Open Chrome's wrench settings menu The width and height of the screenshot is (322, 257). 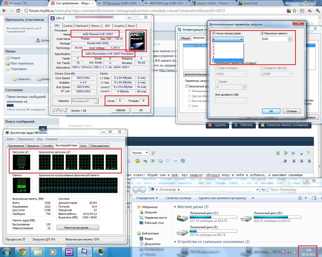(x=317, y=11)
